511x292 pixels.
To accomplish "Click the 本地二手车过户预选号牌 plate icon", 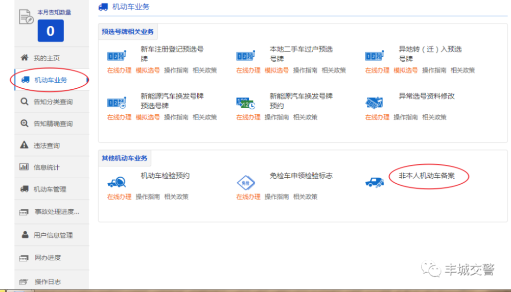I will pyautogui.click(x=246, y=56).
